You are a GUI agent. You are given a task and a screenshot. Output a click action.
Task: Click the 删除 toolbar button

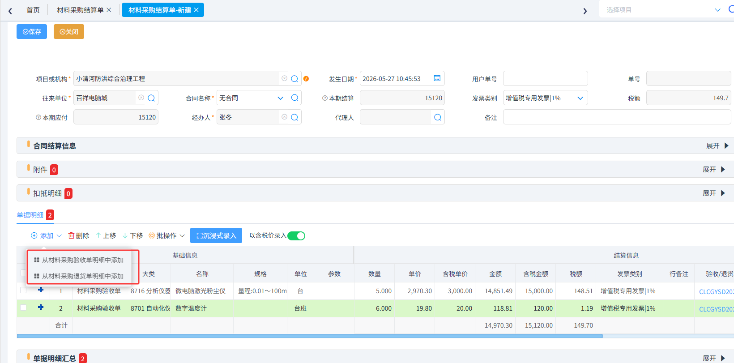(79, 235)
